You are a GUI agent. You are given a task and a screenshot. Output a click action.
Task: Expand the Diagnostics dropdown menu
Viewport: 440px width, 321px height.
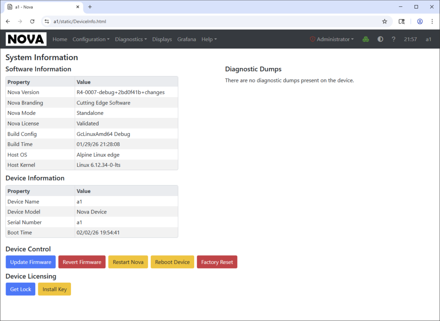131,39
